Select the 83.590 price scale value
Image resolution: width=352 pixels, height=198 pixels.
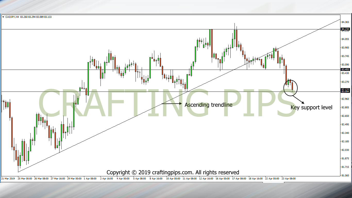click(x=345, y=65)
